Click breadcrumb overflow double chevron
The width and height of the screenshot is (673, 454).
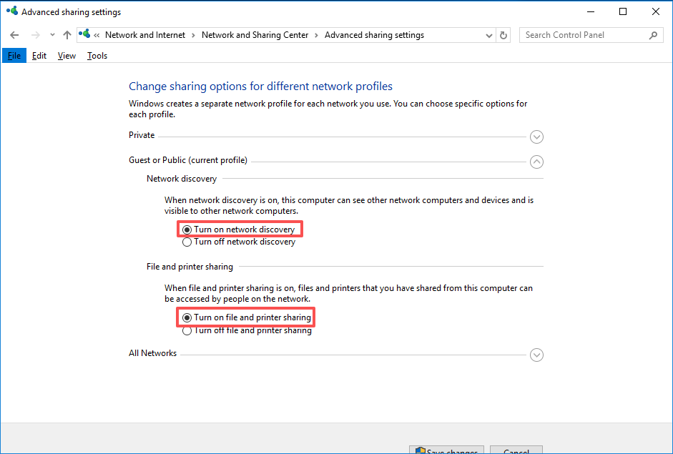pyautogui.click(x=97, y=36)
